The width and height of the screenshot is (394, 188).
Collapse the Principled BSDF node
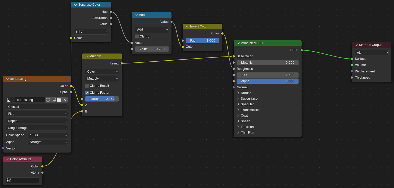point(238,43)
